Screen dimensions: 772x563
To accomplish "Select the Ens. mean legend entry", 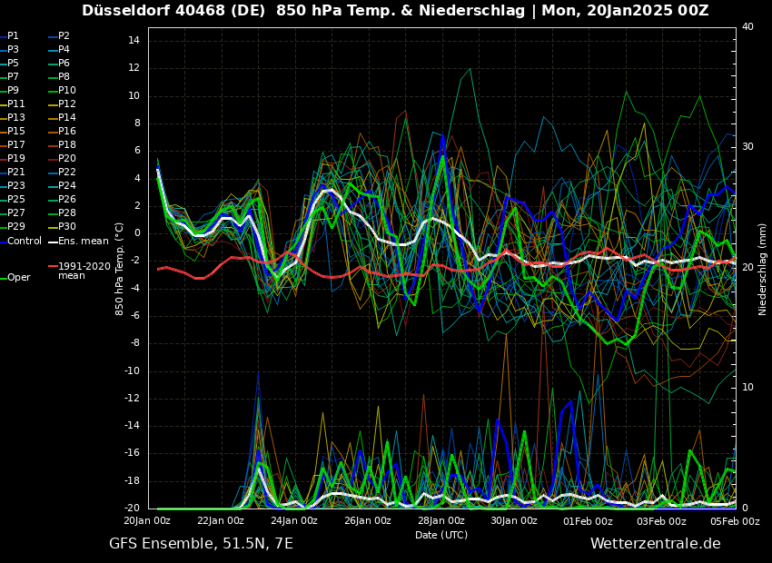I will coord(82,241).
